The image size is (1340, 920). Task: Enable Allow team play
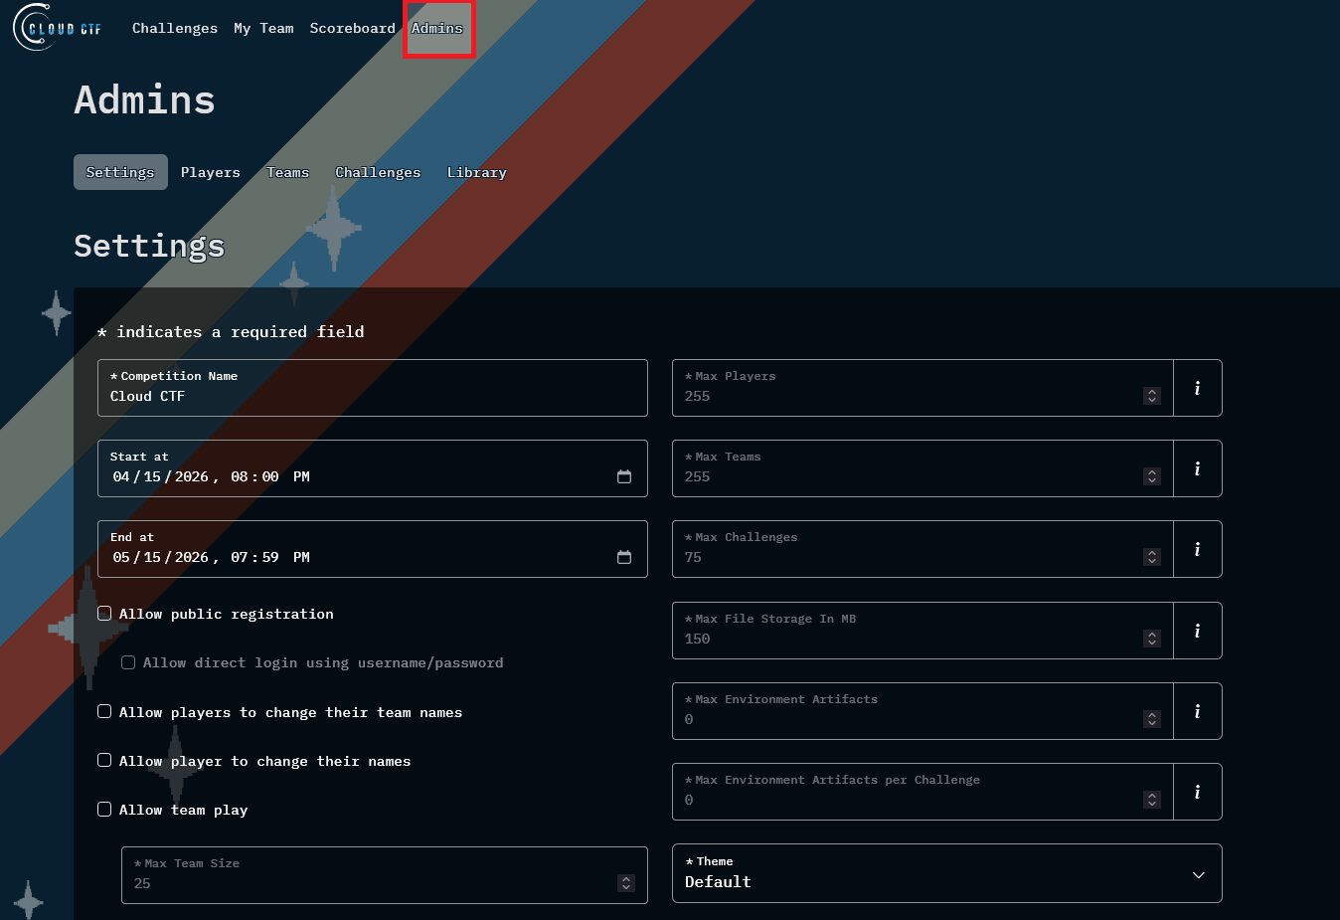104,809
